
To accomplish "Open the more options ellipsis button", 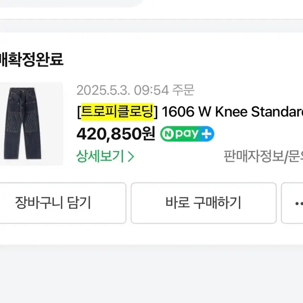I will pyautogui.click(x=297, y=203).
